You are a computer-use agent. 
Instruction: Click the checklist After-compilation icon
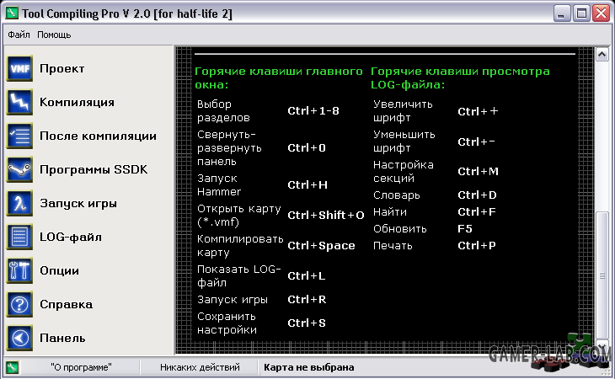pos(19,136)
